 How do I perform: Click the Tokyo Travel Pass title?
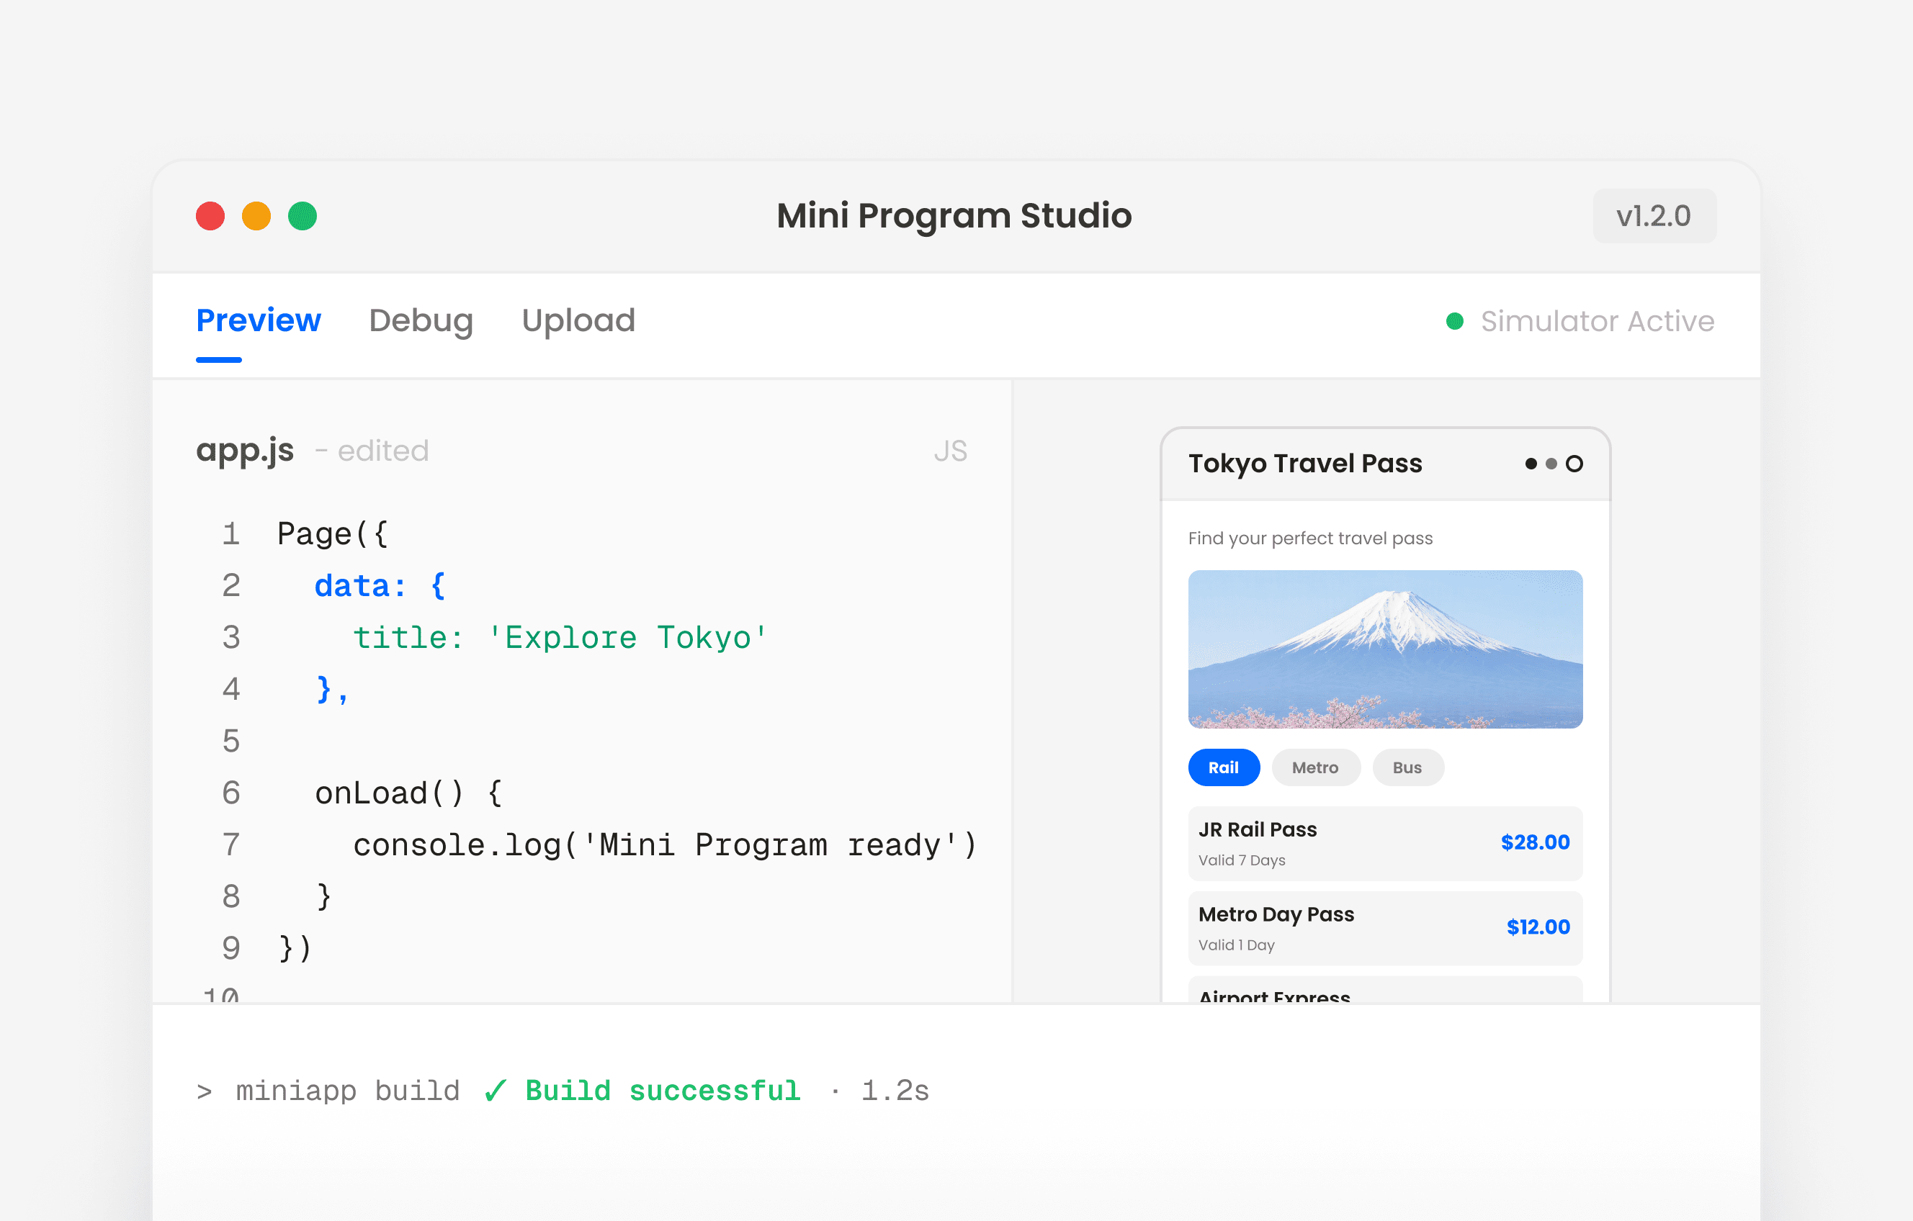tap(1305, 464)
